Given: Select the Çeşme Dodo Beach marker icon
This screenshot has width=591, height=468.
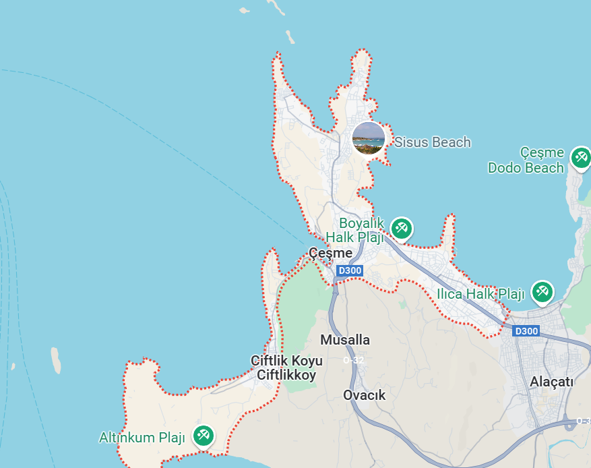Looking at the screenshot, I should tap(580, 158).
